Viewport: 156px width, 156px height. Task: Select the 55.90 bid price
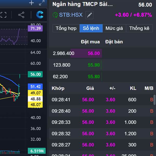tap(94, 65)
